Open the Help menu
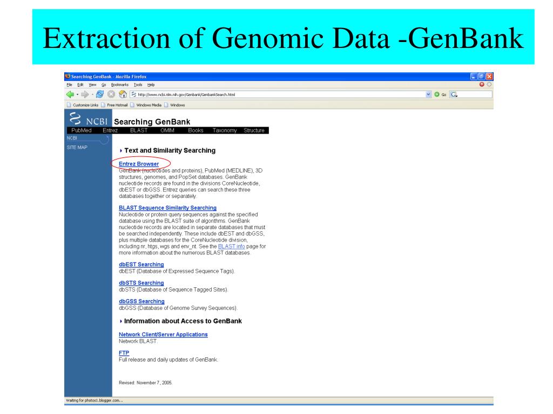 [x=151, y=85]
